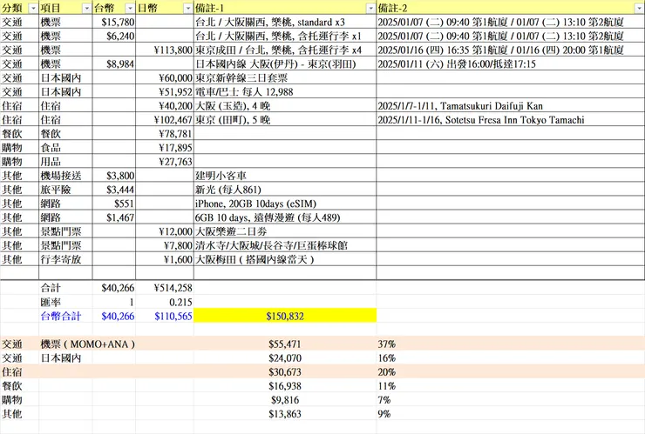Select the note ending in 含托運行李 x1
Image resolution: width=645 pixels, height=434 pixels.
pyautogui.click(x=285, y=37)
